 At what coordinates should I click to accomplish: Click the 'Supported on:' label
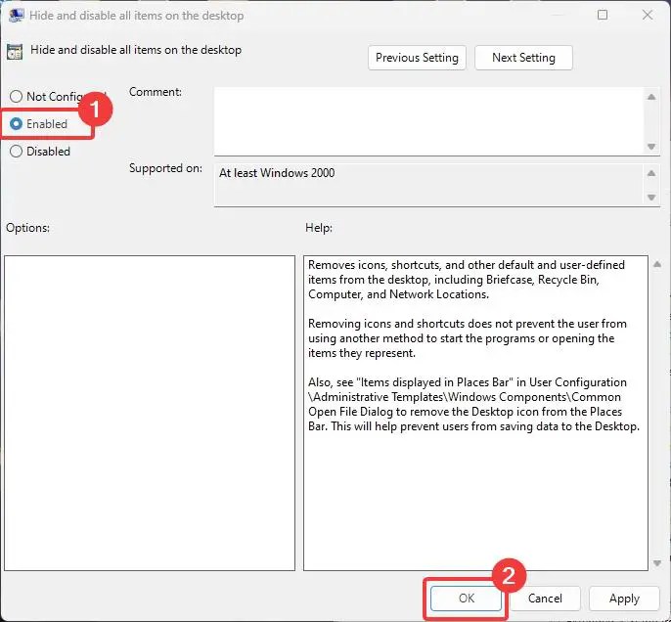click(165, 168)
